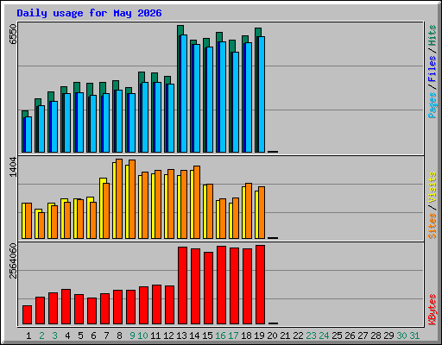
Task: Click the day 11 axis label
Action: point(155,336)
